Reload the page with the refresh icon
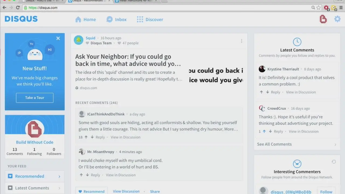Screen dimensions: 345x194 (x=18, y=8)
